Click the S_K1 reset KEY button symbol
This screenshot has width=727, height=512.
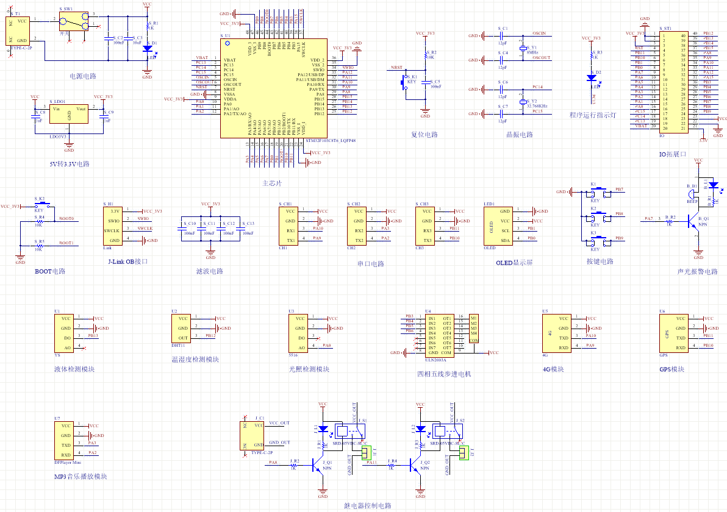point(403,82)
